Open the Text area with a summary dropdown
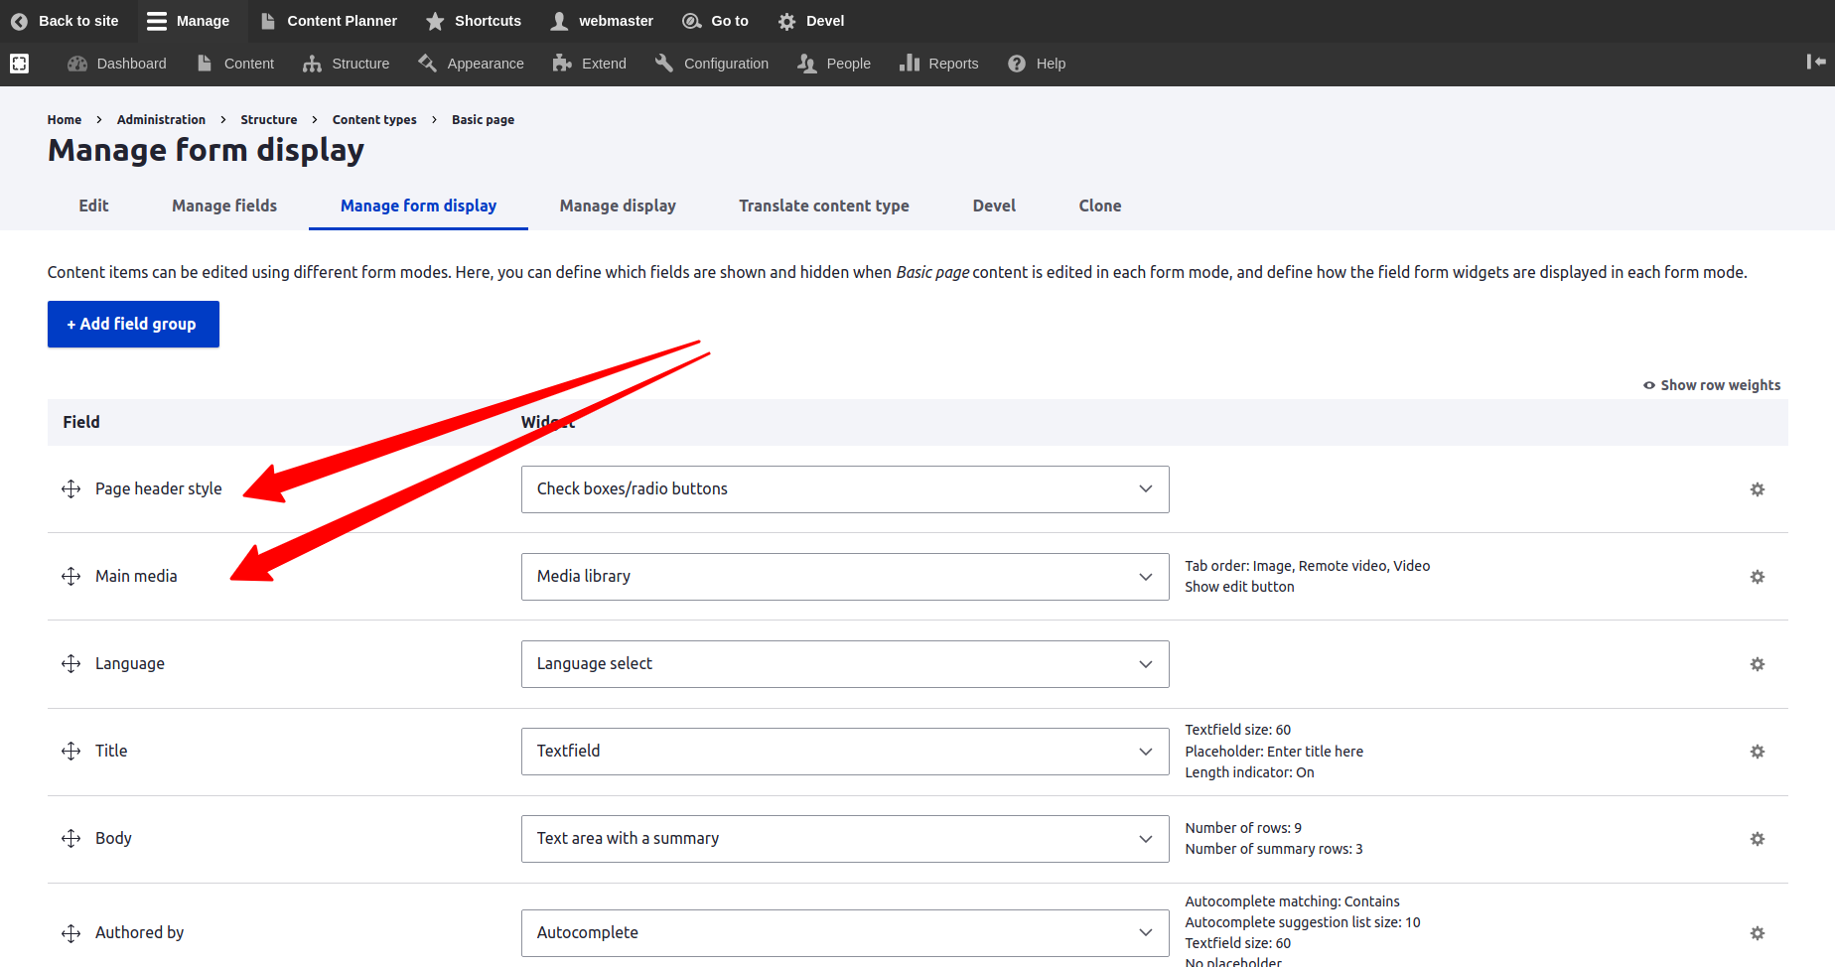The width and height of the screenshot is (1835, 967). [844, 839]
